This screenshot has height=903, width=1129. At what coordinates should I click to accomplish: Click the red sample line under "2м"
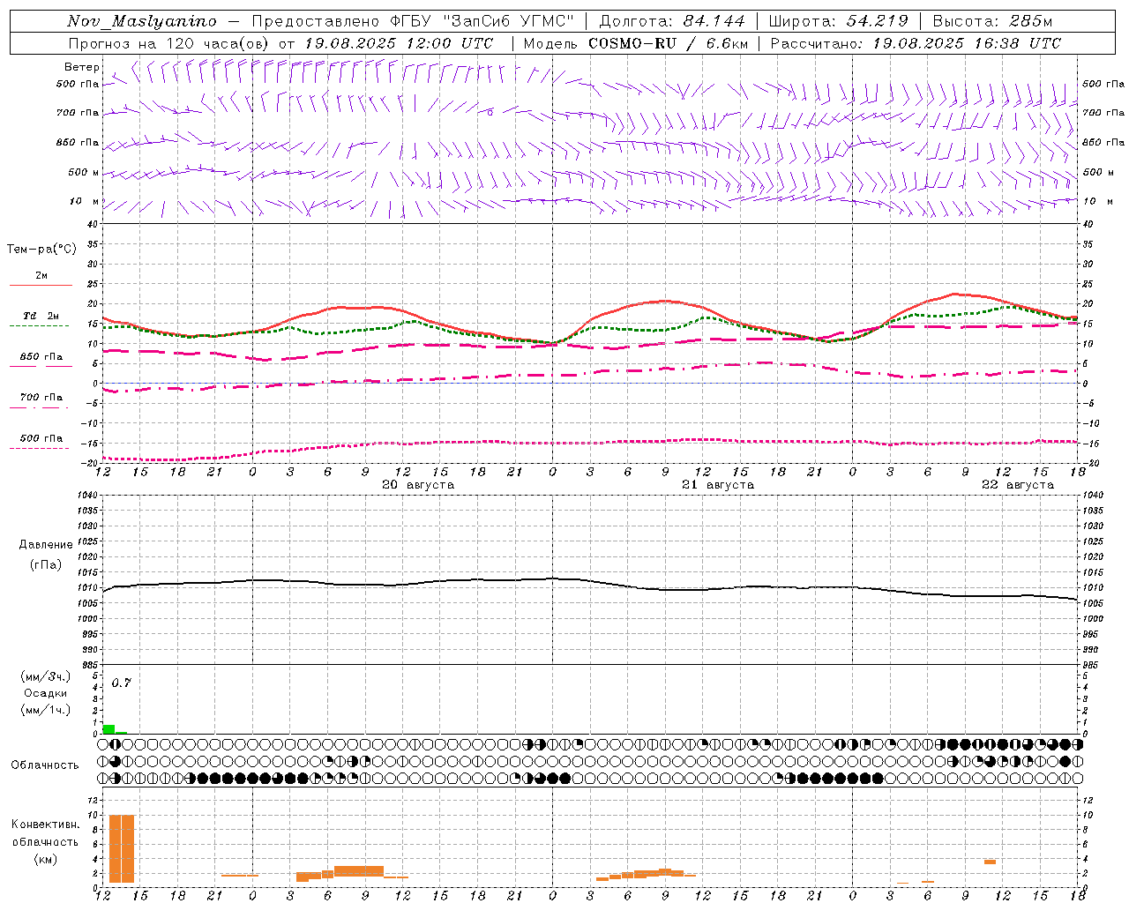(41, 286)
